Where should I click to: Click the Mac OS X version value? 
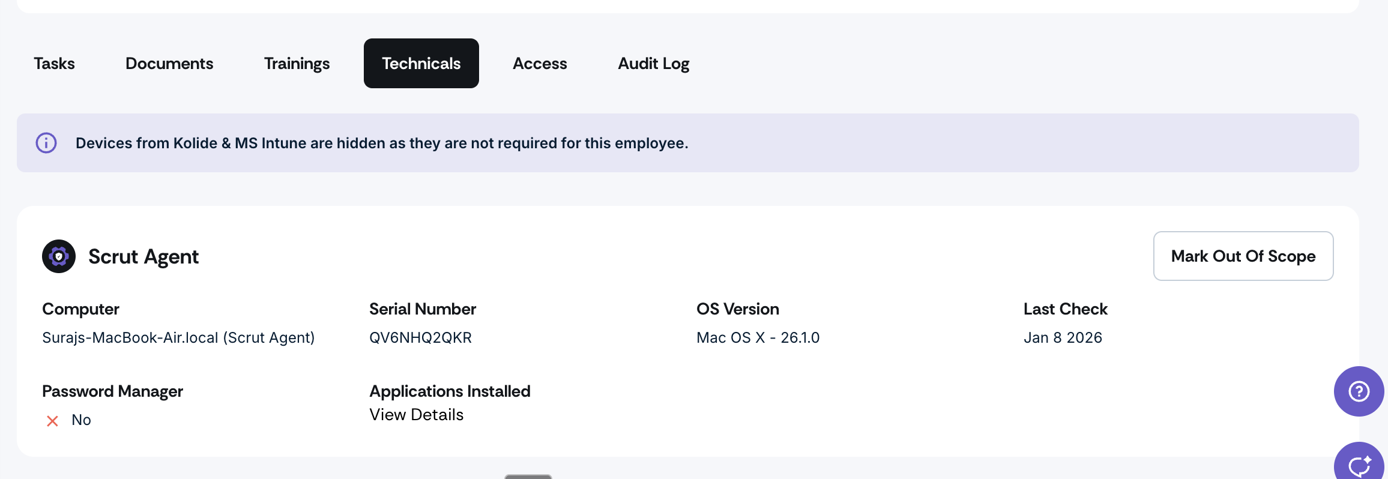click(758, 338)
